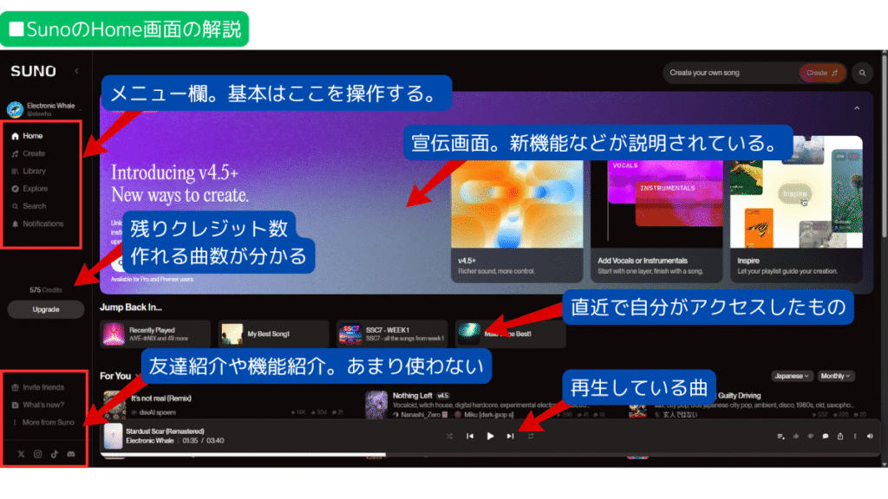Open Suno's Discord icon
This screenshot has height=499, width=888.
coord(71,454)
